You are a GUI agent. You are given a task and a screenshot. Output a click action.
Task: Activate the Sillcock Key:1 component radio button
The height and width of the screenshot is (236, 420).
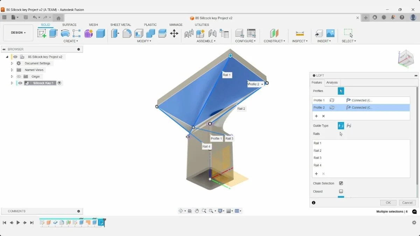point(59,83)
